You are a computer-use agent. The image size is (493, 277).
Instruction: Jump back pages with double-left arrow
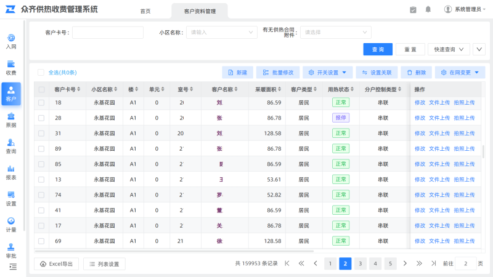[x=301, y=263]
